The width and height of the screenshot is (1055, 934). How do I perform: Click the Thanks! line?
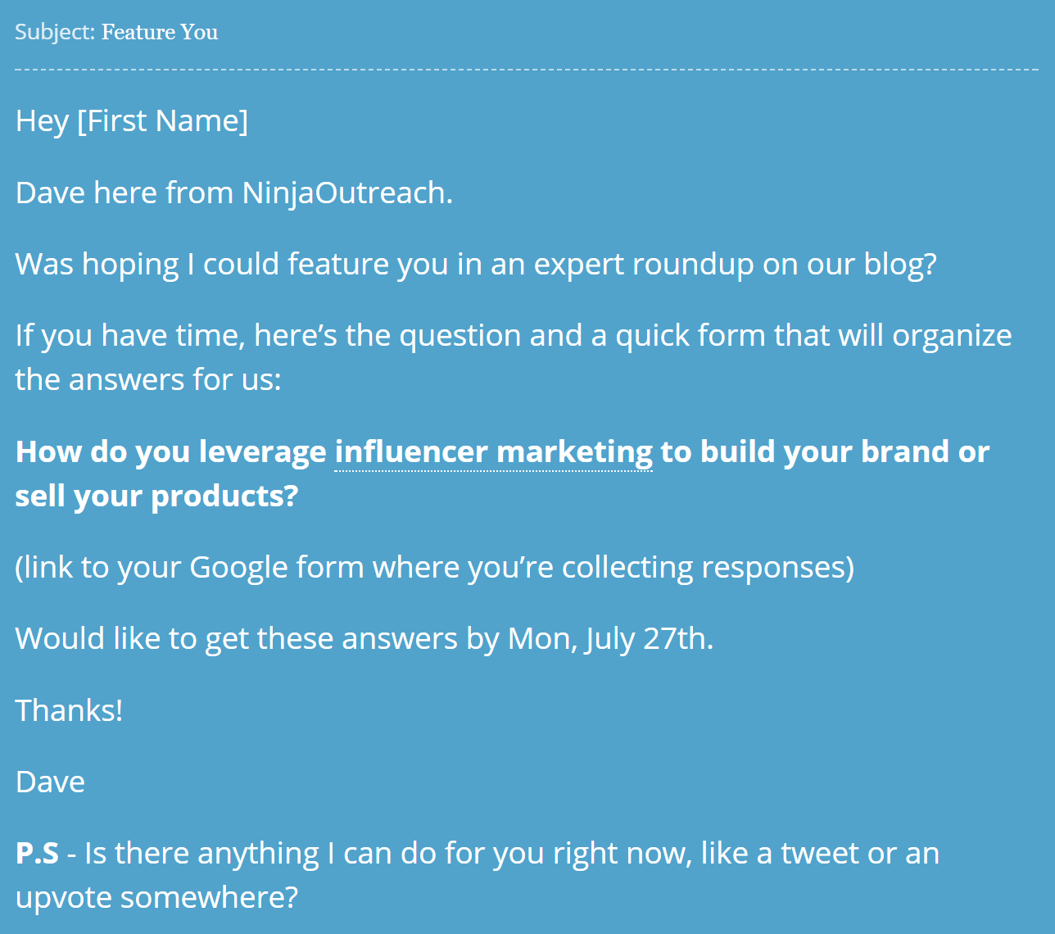[70, 710]
